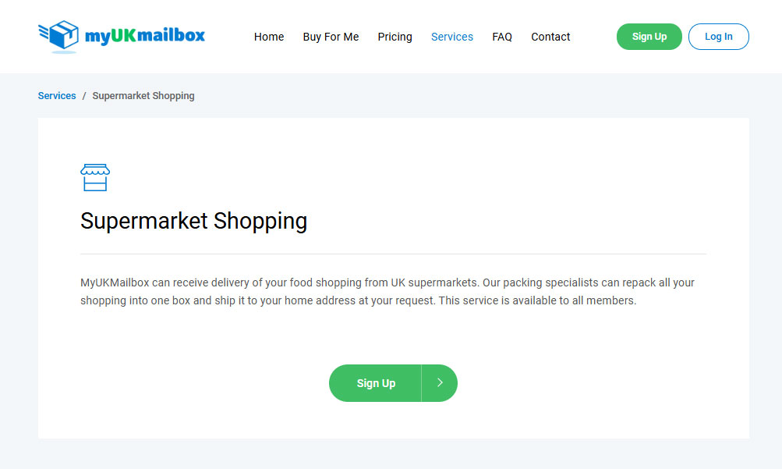Screen dimensions: 782x469
Task: Click the horizontal divider below the heading
Action: (x=394, y=254)
